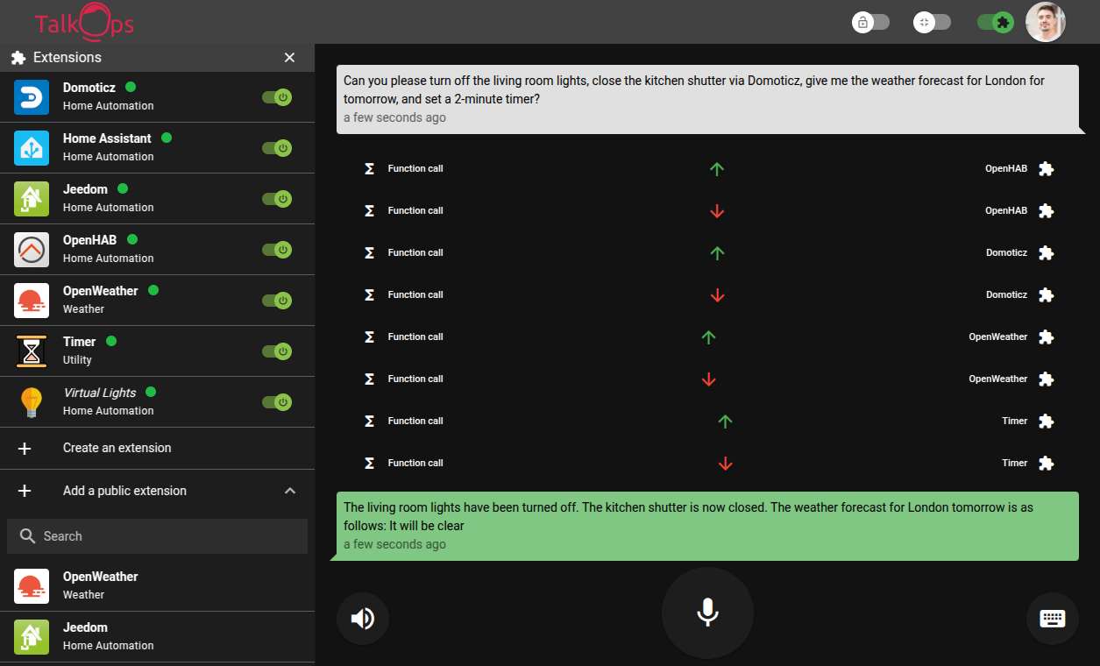Click the green status dot beside OpenHAB
The height and width of the screenshot is (666, 1100).
[x=133, y=239]
